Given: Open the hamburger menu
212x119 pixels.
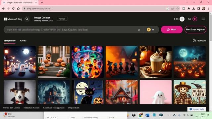Looking at the screenshot, I should 203,19.
